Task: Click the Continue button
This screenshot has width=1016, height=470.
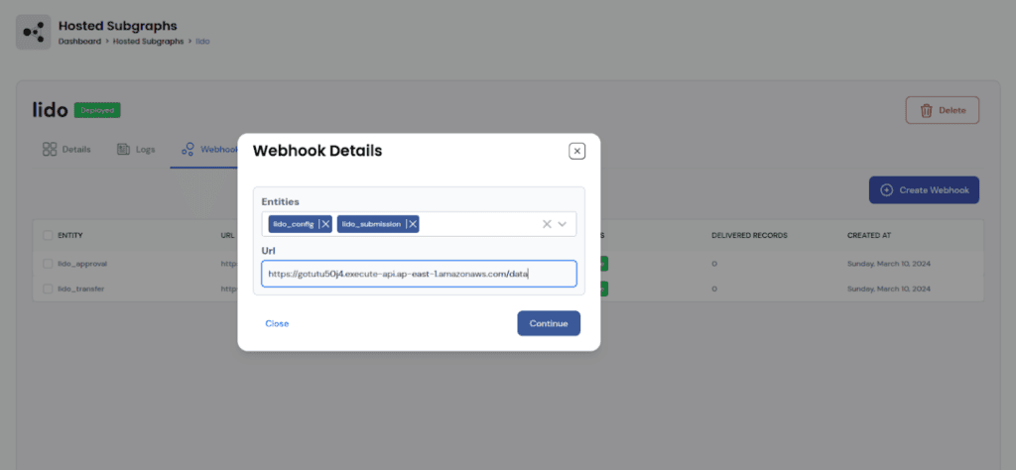Action: click(549, 323)
